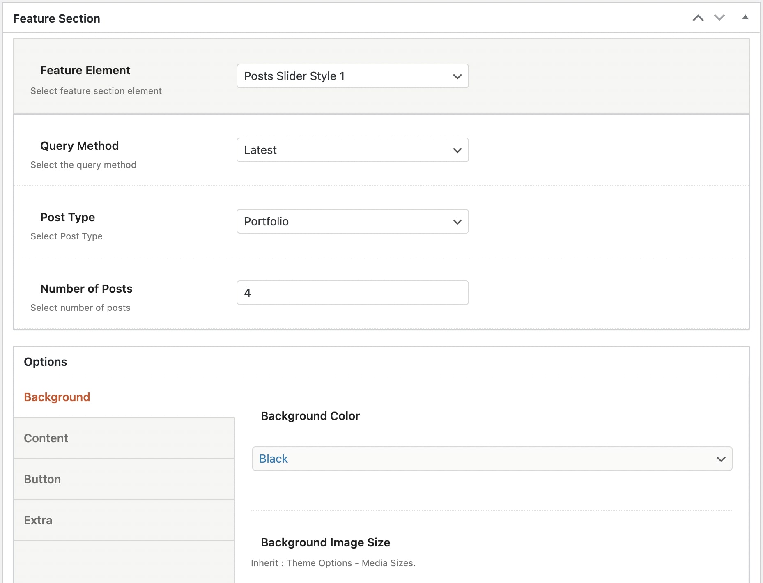Image resolution: width=763 pixels, height=583 pixels.
Task: Go to the Extra options tab
Action: pos(38,520)
